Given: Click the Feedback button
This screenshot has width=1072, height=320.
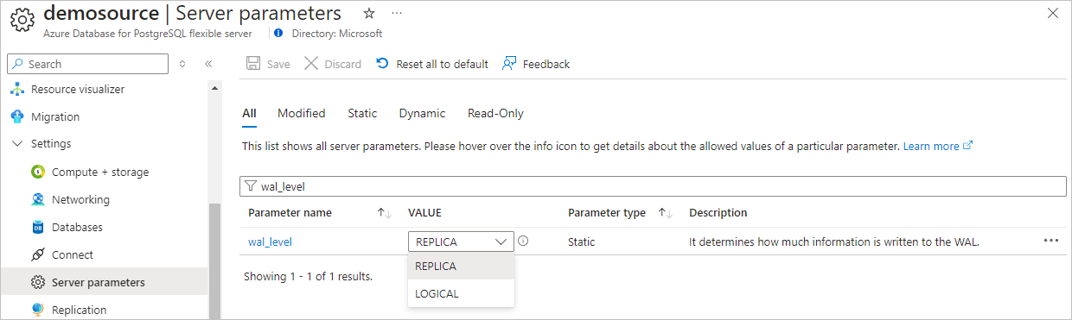Looking at the screenshot, I should (x=536, y=64).
